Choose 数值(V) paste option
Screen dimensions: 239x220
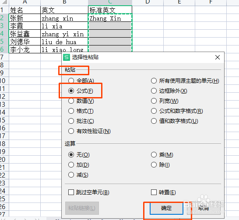tap(81, 101)
